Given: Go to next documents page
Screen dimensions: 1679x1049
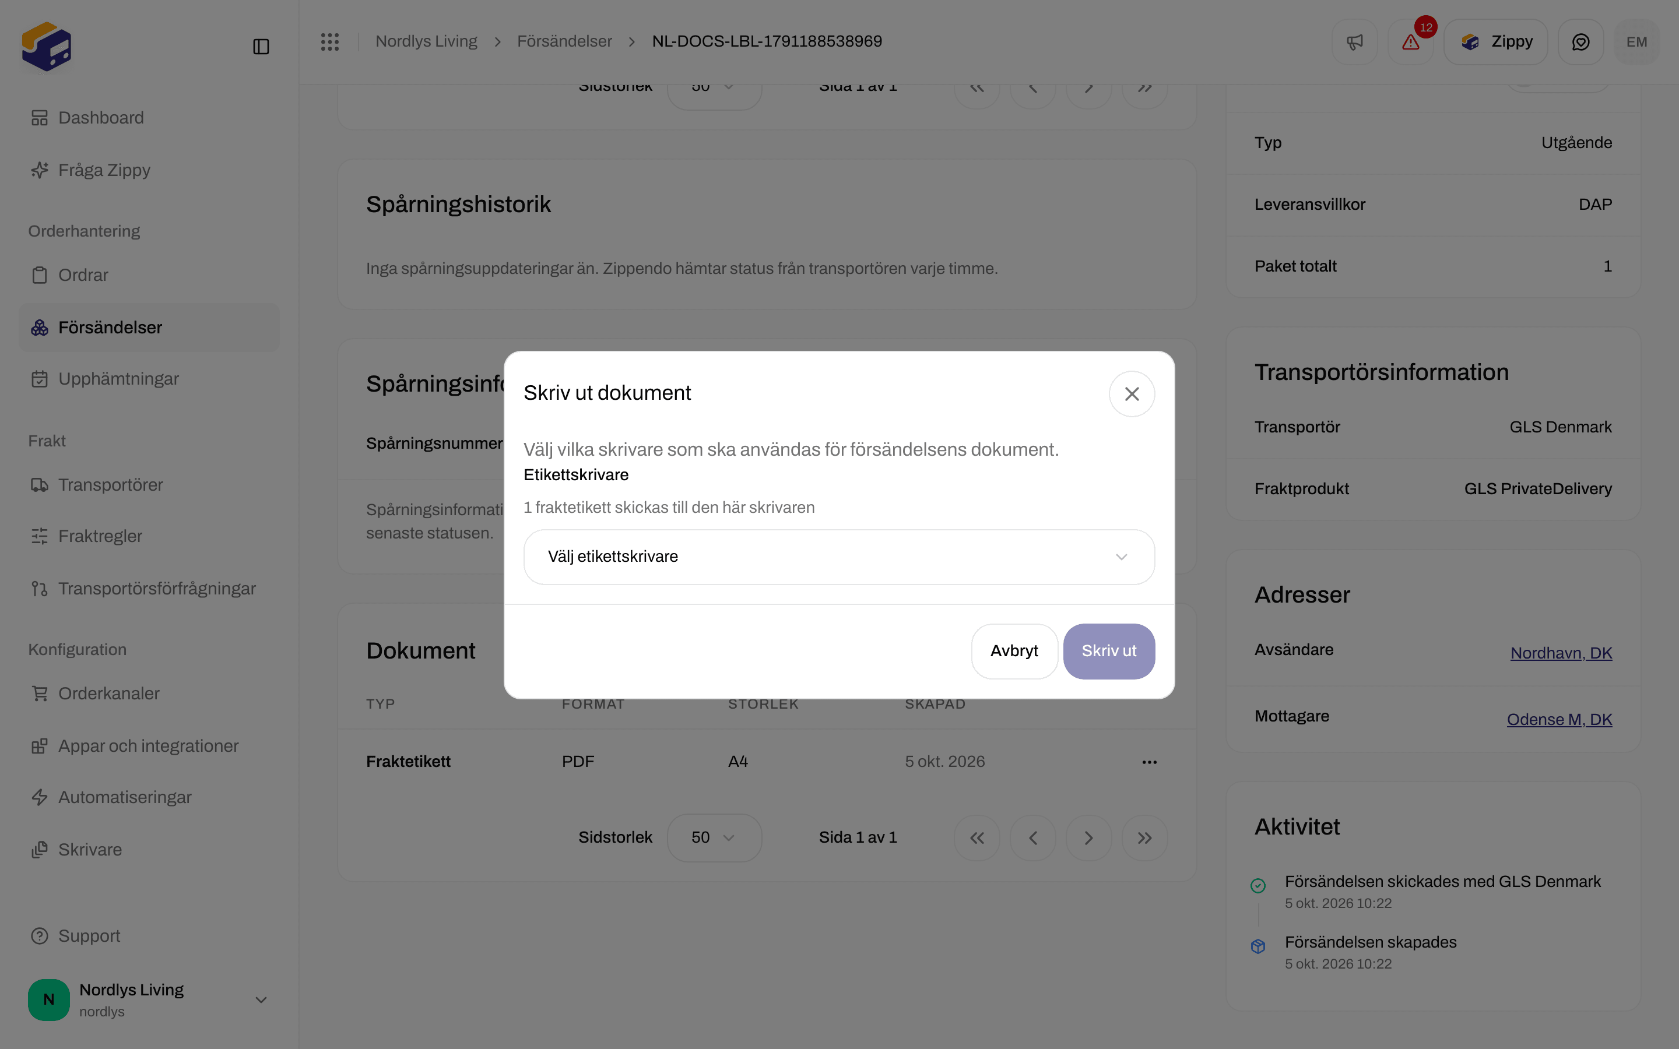Looking at the screenshot, I should [1088, 838].
